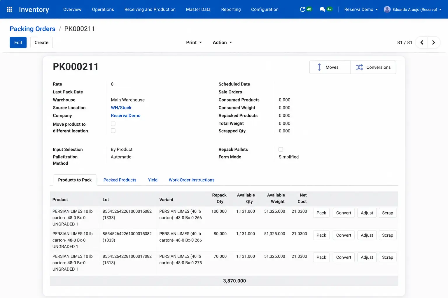Click the Conversions shuffle icon
The height and width of the screenshot is (298, 448).
359,67
